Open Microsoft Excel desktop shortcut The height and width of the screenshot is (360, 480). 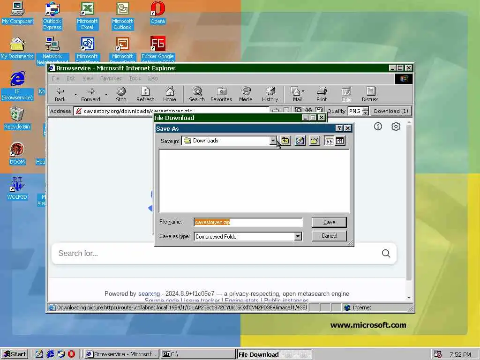(87, 16)
